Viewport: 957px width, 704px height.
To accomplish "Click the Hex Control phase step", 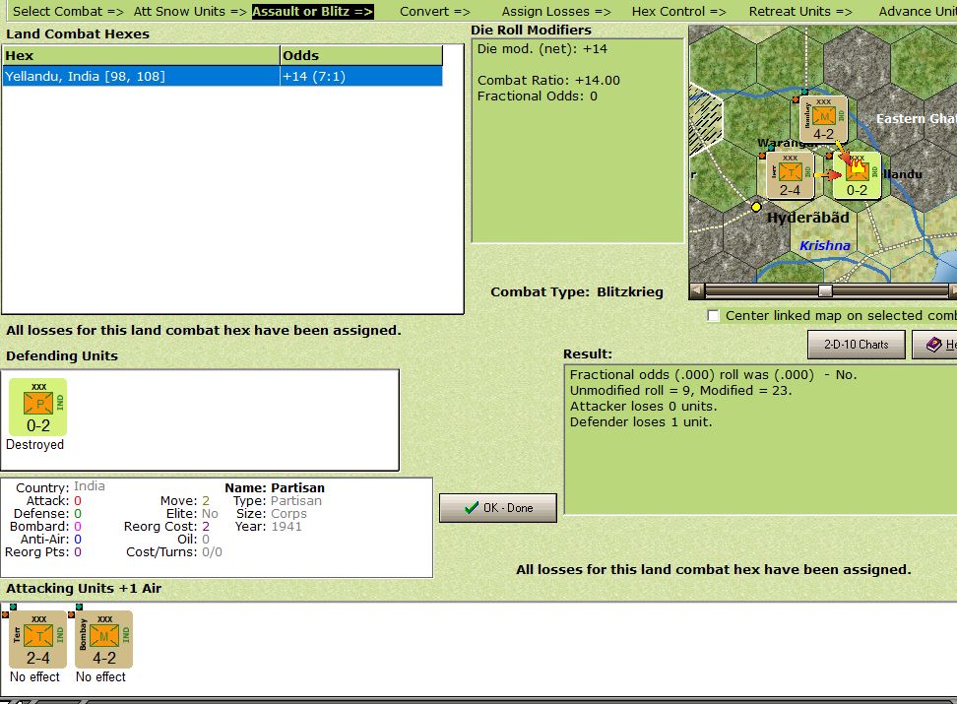I will 678,12.
